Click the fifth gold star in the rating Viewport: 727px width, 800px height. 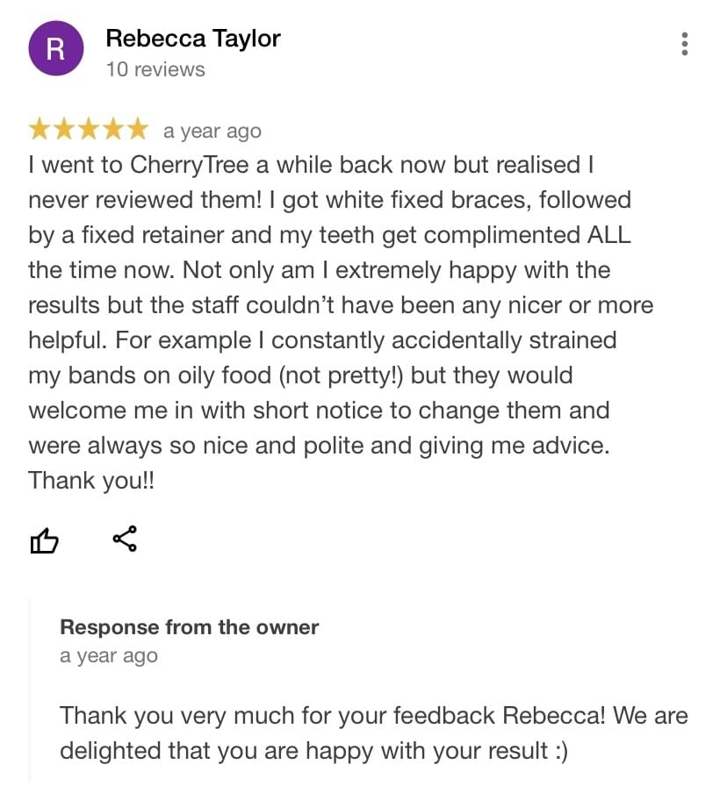137,131
